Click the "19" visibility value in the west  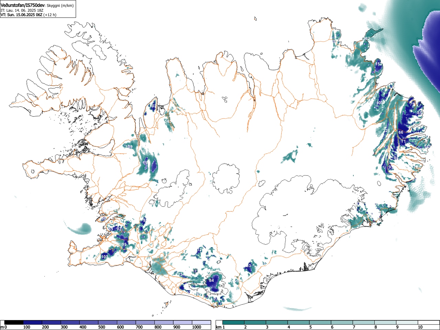tap(145, 163)
